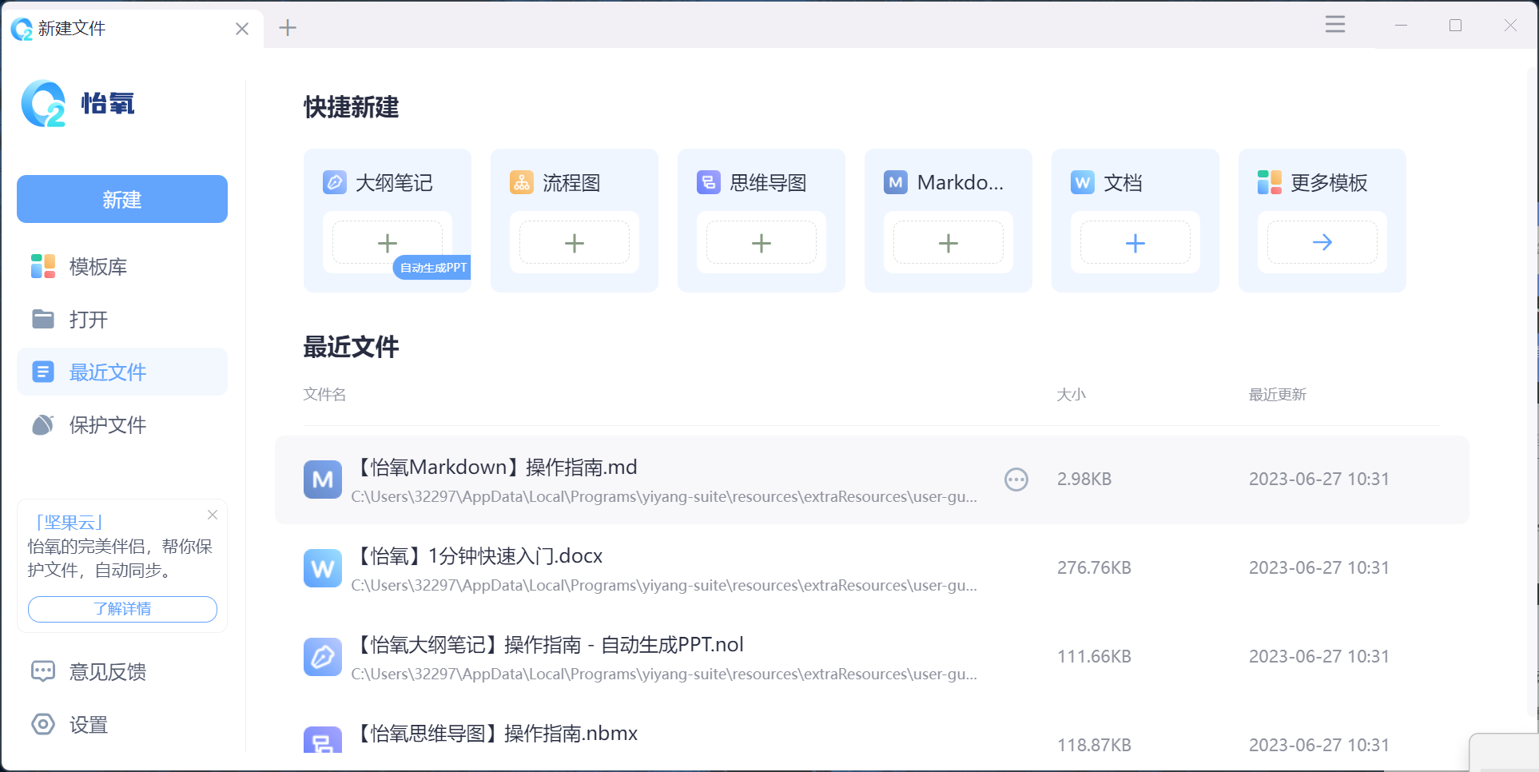This screenshot has height=772, width=1539.
Task: Click the 2.98KB size value
Action: [1084, 479]
